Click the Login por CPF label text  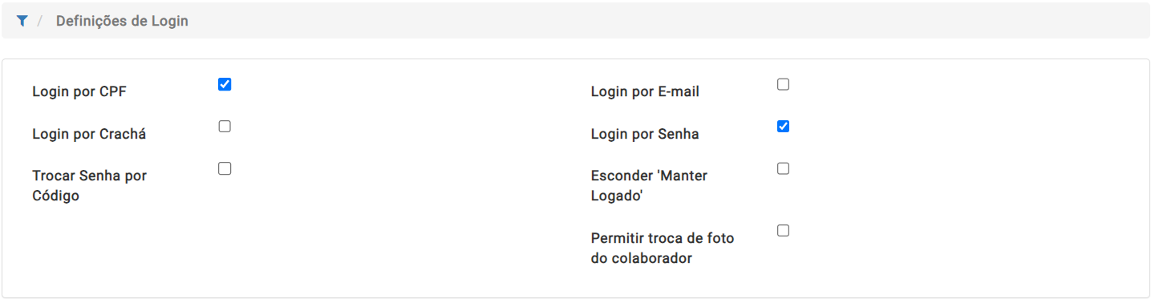[x=79, y=91]
